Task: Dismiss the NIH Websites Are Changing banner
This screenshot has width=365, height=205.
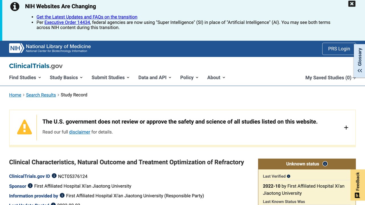Action: point(352,4)
